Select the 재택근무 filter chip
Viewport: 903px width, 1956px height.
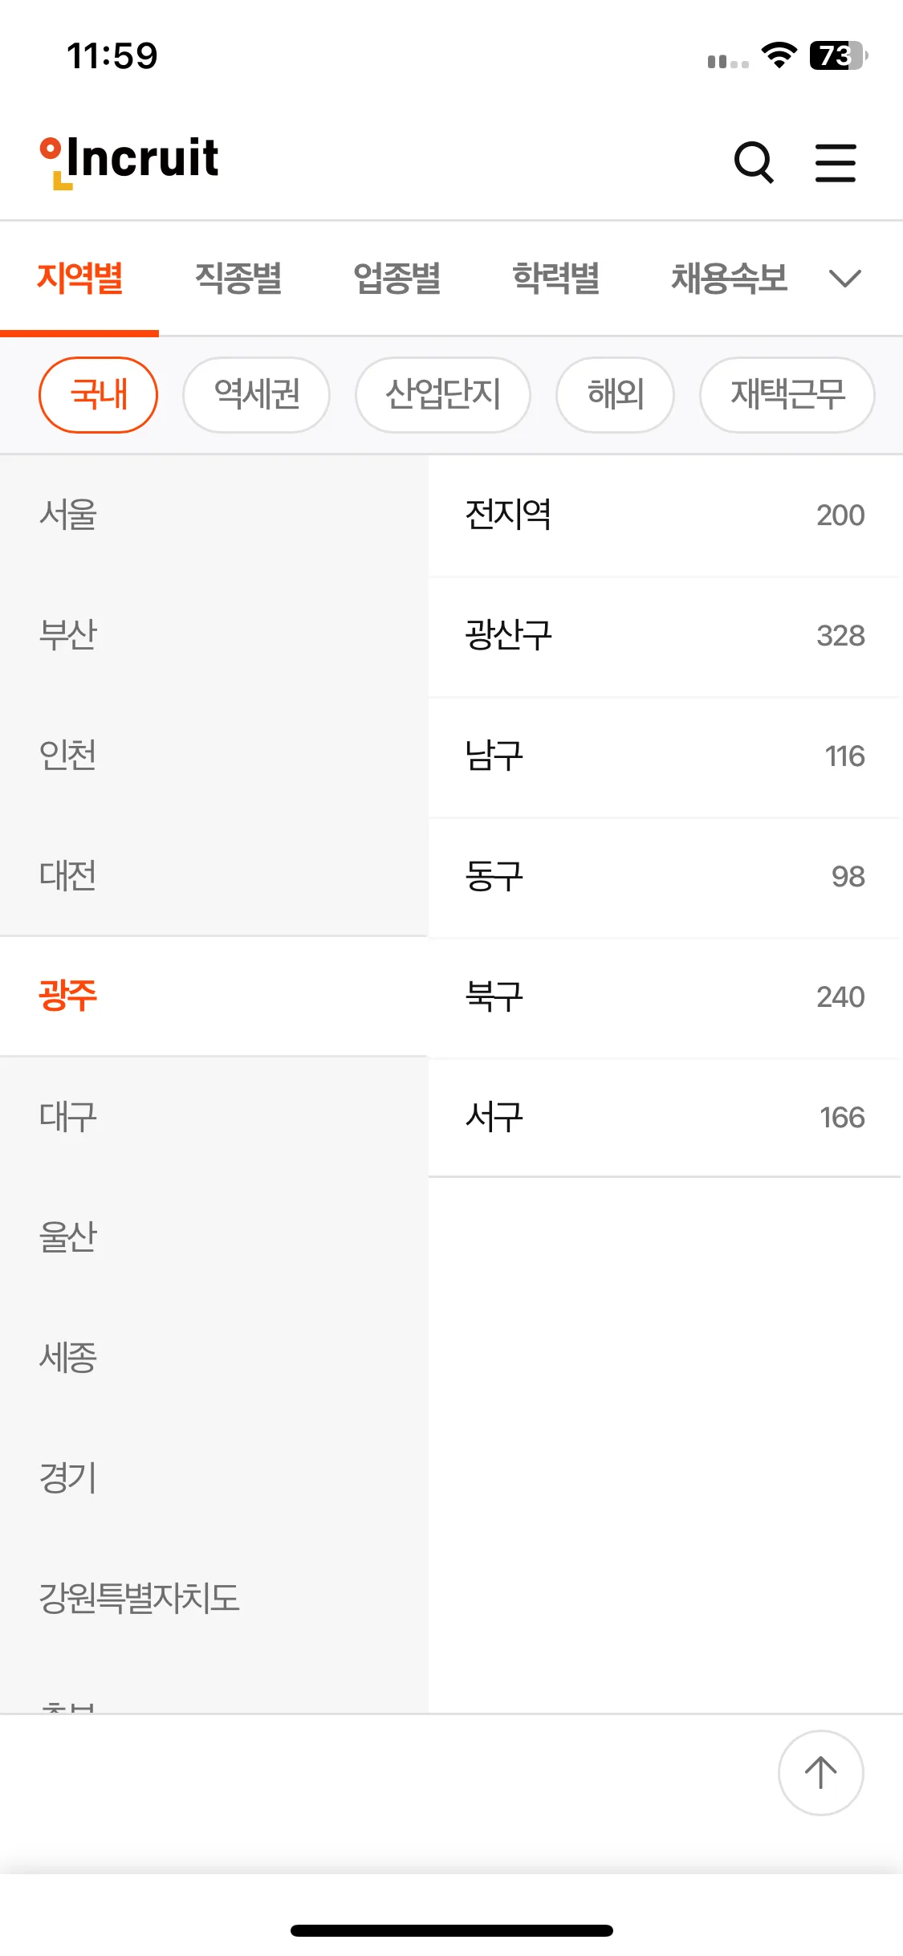click(787, 395)
